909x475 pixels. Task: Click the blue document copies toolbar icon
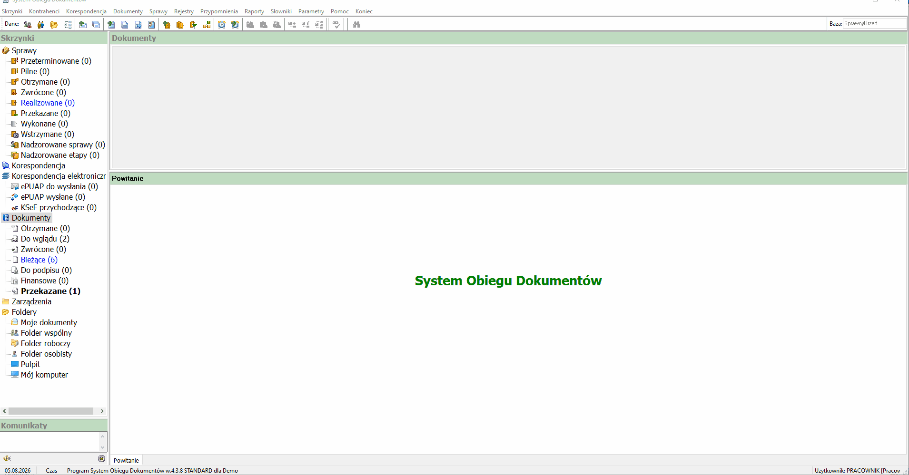click(125, 25)
